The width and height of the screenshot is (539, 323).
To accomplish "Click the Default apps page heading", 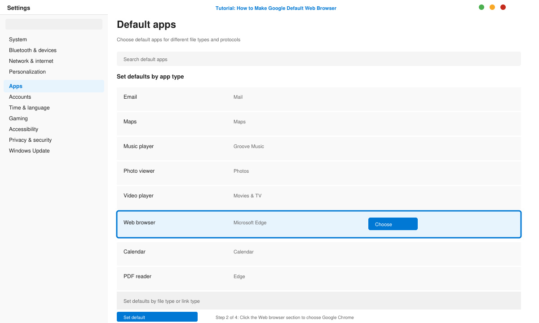I will (x=146, y=25).
